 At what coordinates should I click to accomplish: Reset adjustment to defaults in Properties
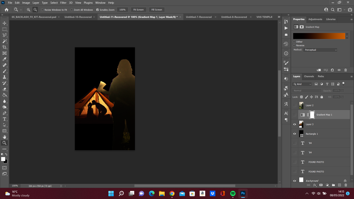click(332, 70)
